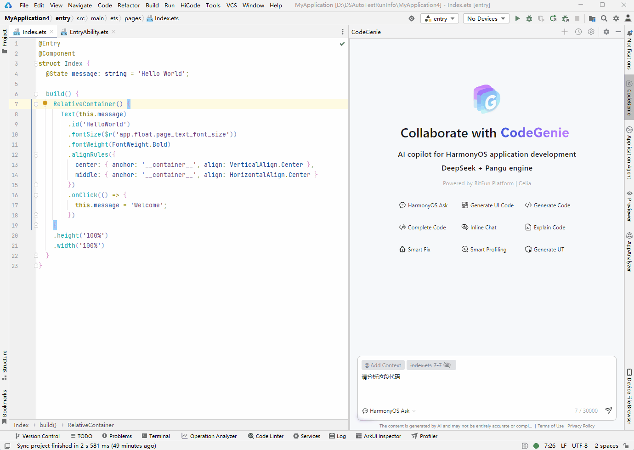
Task: Click Generate UT button
Action: (x=544, y=250)
